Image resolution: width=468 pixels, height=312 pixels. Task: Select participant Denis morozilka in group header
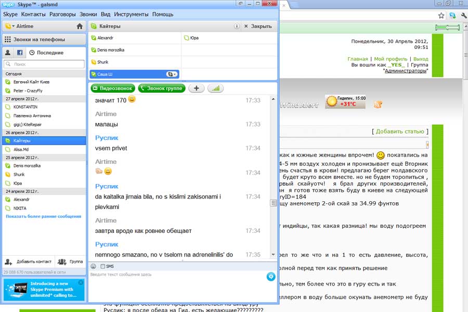tap(135, 50)
